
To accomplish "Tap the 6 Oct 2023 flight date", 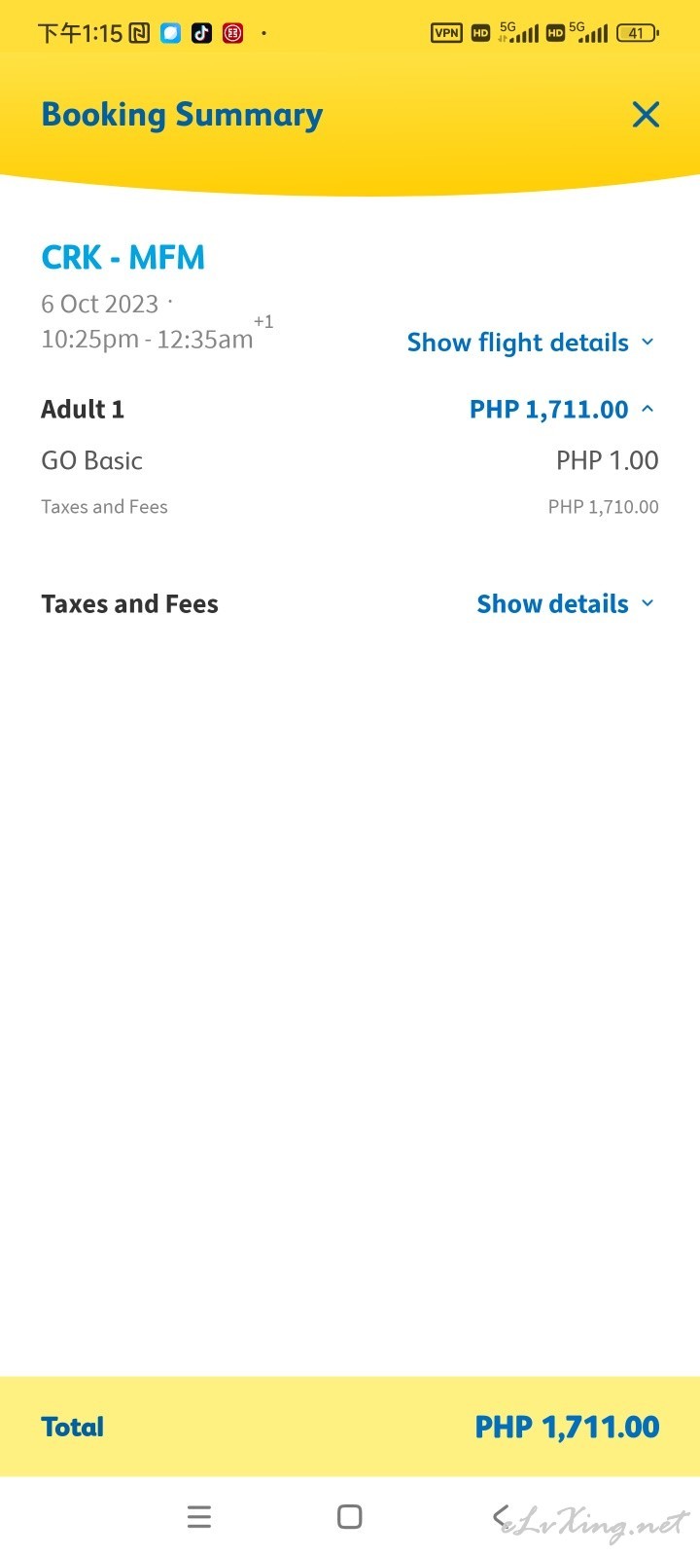I will [99, 305].
